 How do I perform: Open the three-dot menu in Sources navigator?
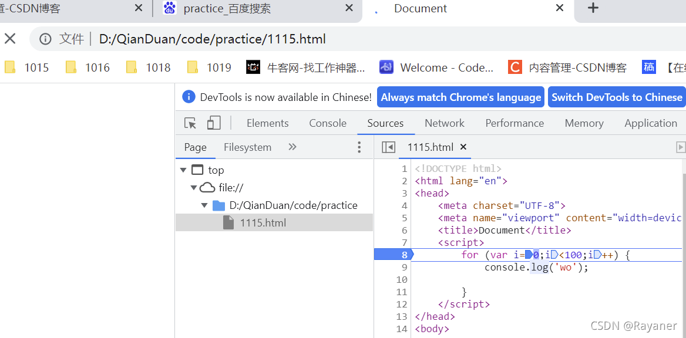pyautogui.click(x=359, y=147)
